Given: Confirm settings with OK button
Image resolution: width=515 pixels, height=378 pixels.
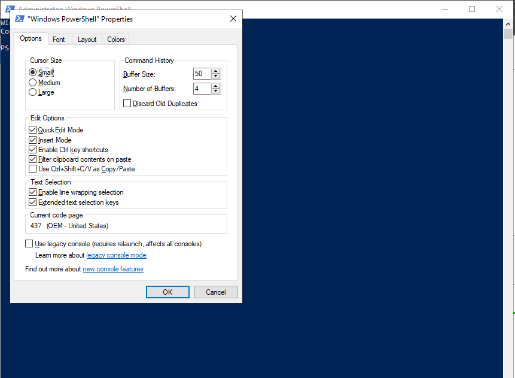Looking at the screenshot, I should point(167,292).
